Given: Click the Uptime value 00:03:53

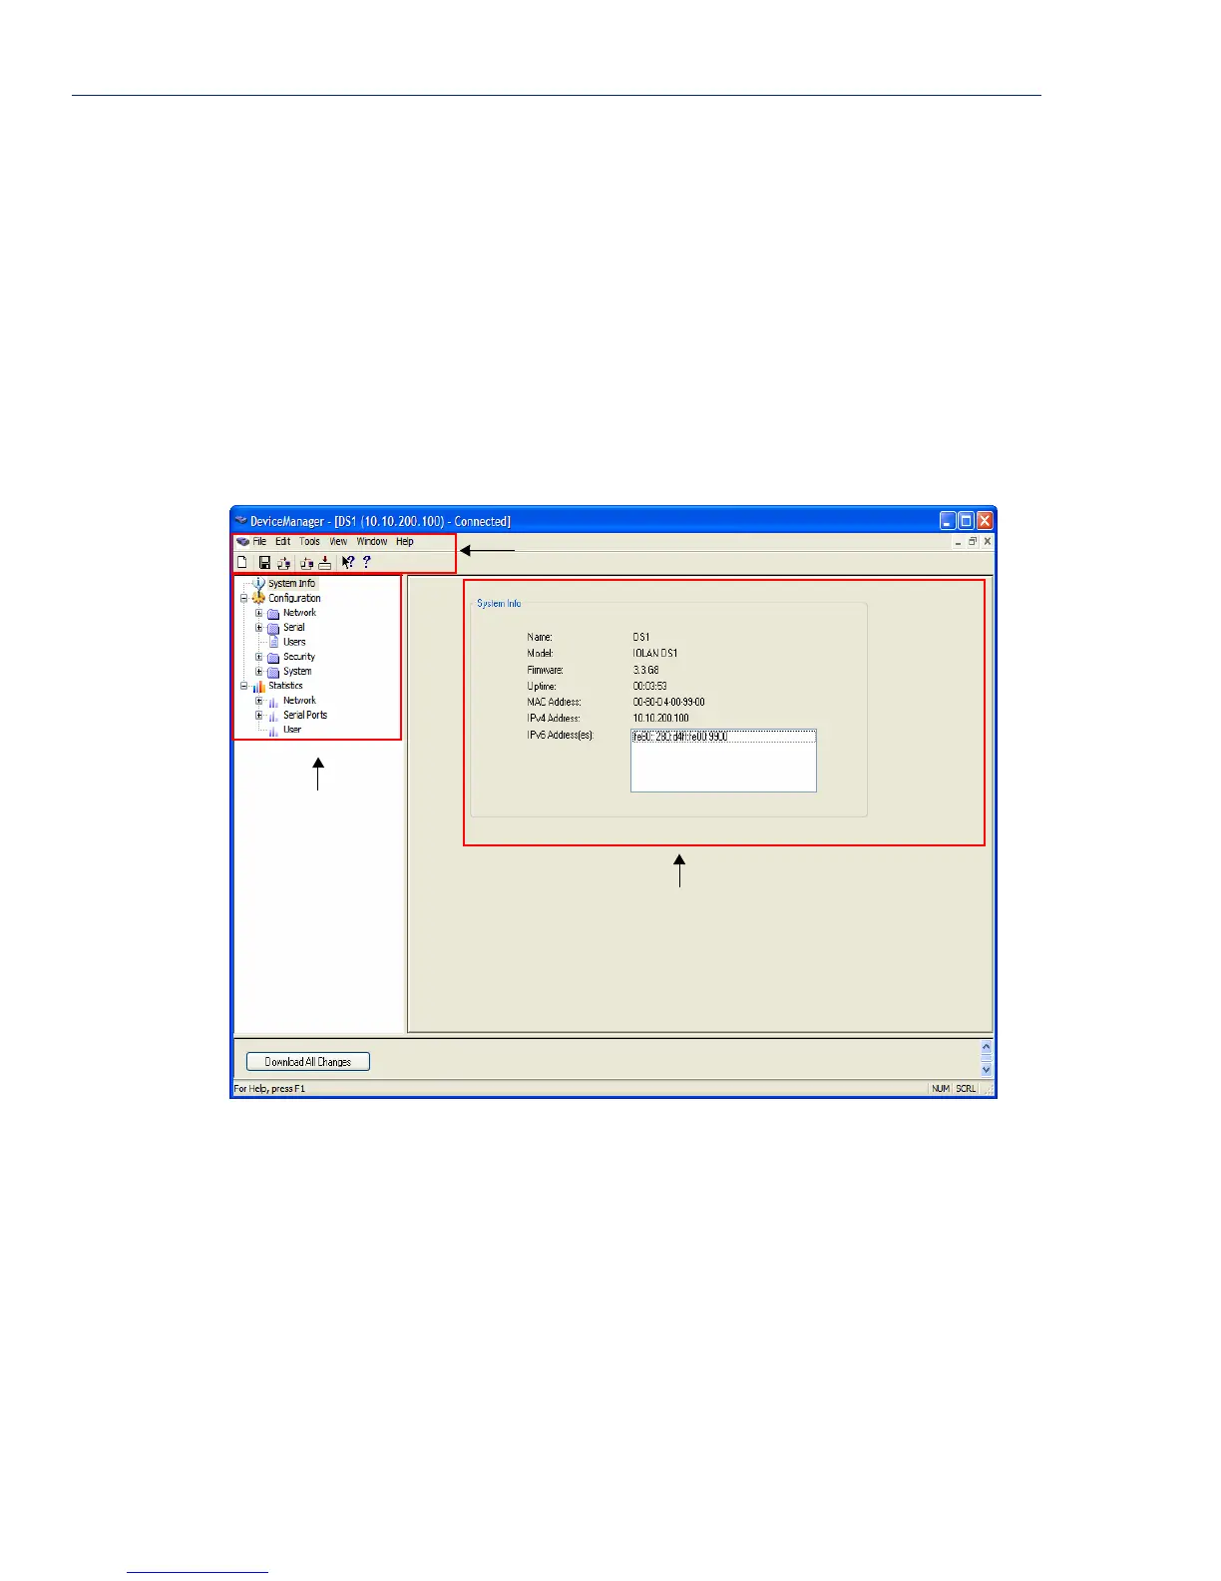Looking at the screenshot, I should [x=650, y=687].
